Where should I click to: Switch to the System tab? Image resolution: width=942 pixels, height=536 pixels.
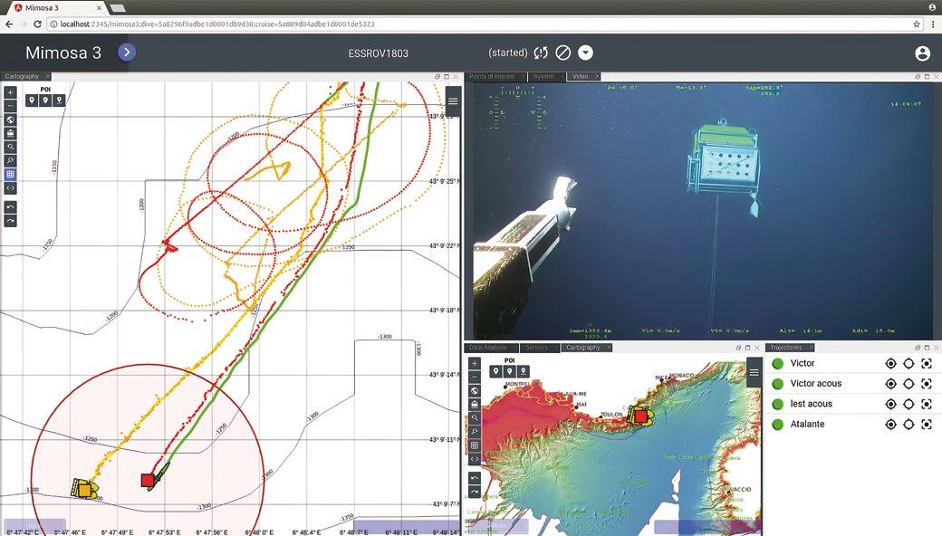543,76
